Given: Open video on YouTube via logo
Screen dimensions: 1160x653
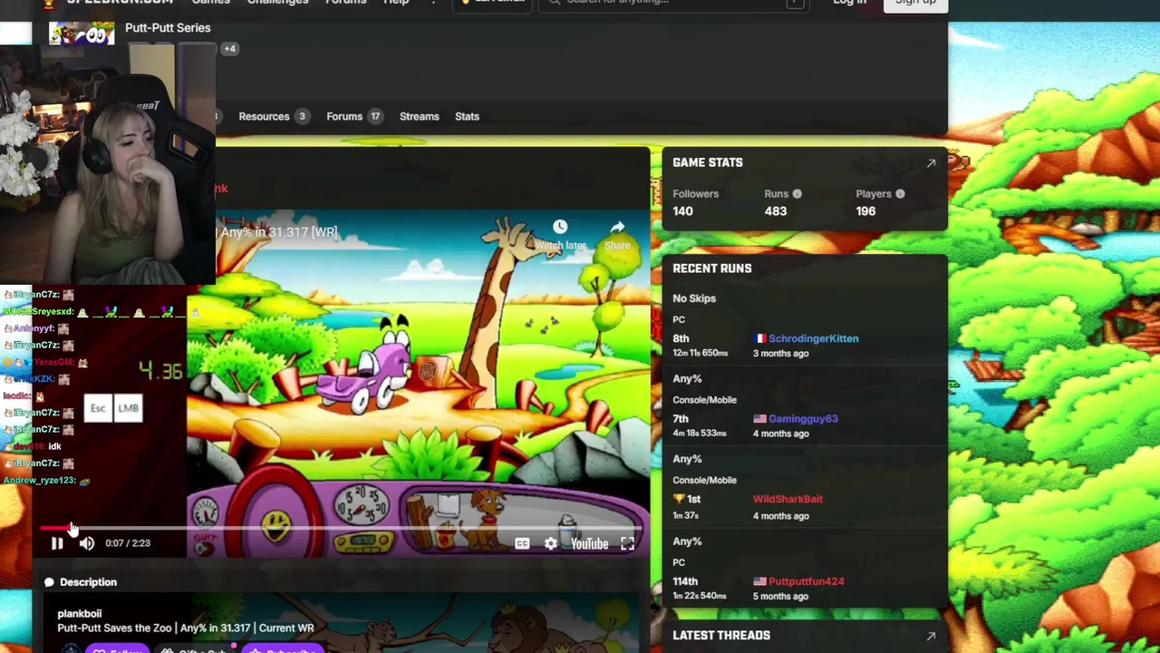Looking at the screenshot, I should tap(589, 543).
